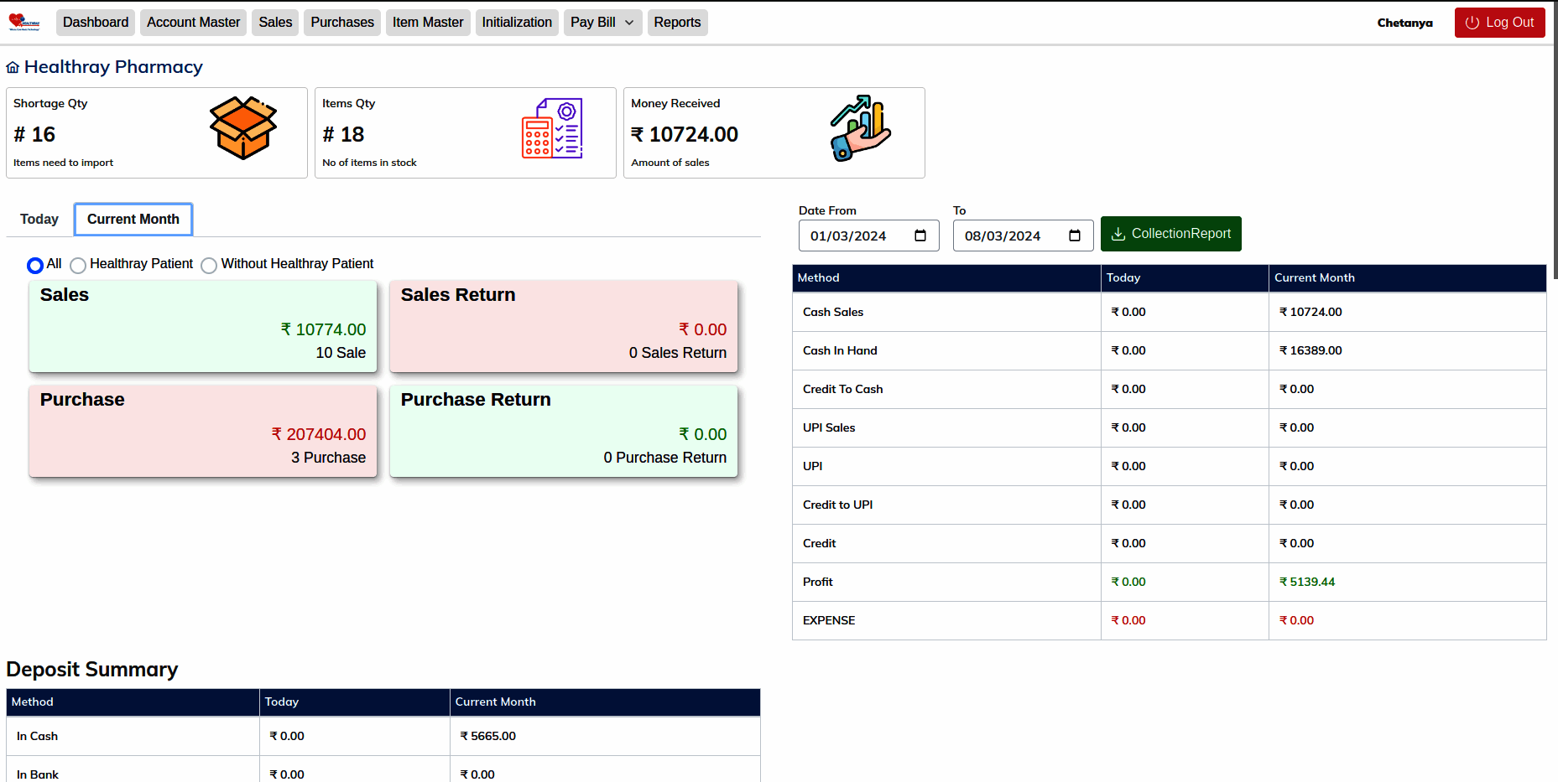Click the download icon on CollectionReport
Image resolution: width=1558 pixels, height=782 pixels.
(1118, 234)
